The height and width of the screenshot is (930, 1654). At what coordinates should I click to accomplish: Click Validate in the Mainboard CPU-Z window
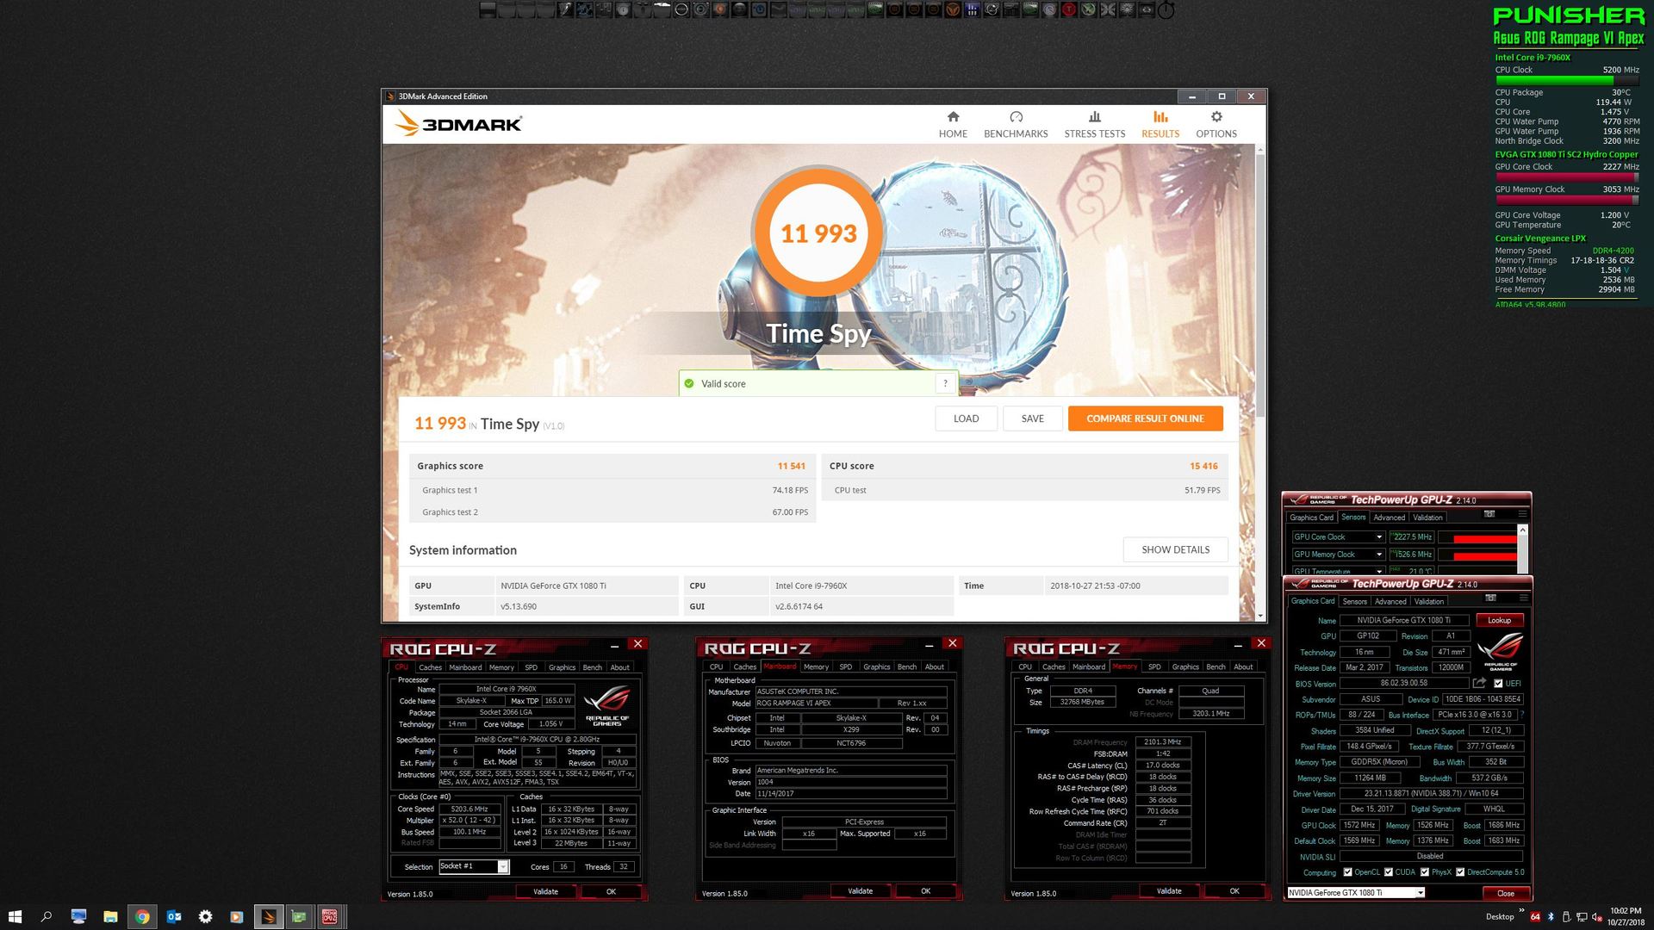[x=860, y=891]
